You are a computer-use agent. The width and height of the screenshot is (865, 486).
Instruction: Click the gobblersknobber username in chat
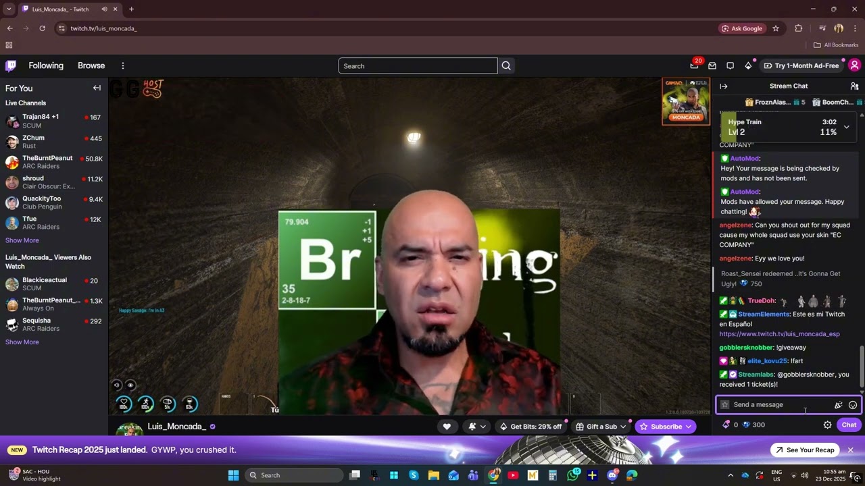tap(746, 348)
